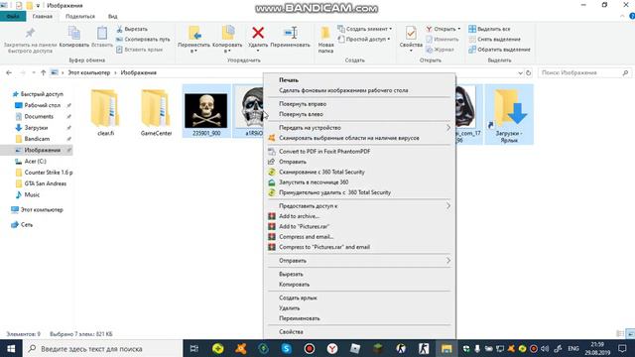635x357 pixels.
Task: Collapse the ribbon with top-right chevron
Action: pyautogui.click(x=622, y=16)
